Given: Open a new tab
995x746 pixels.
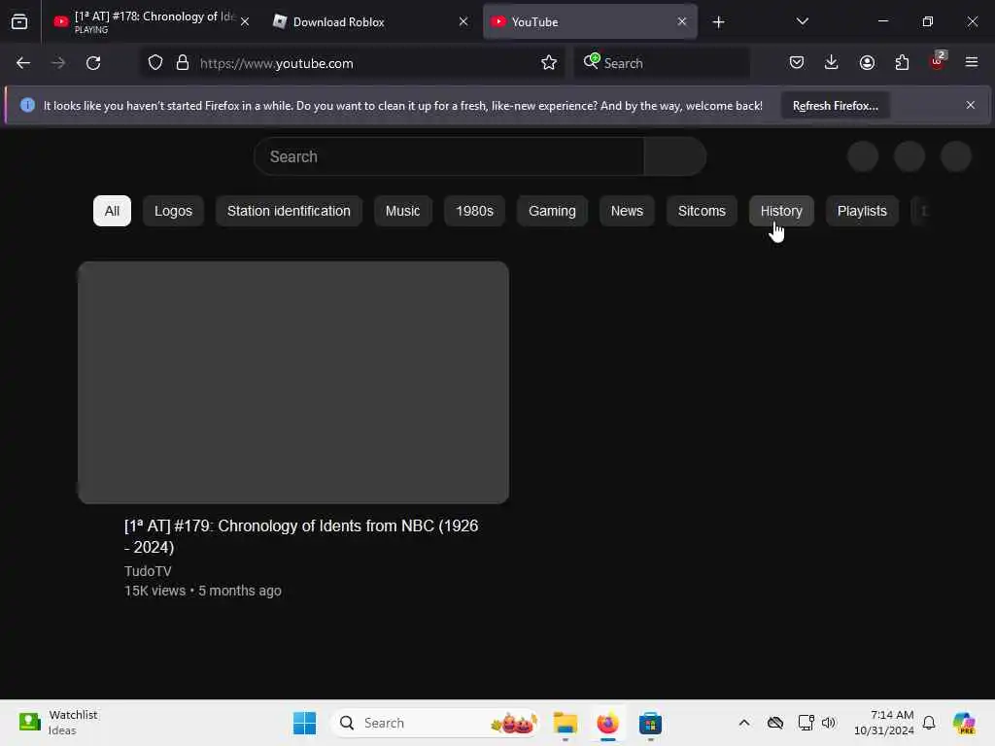Looking at the screenshot, I should pos(718,22).
